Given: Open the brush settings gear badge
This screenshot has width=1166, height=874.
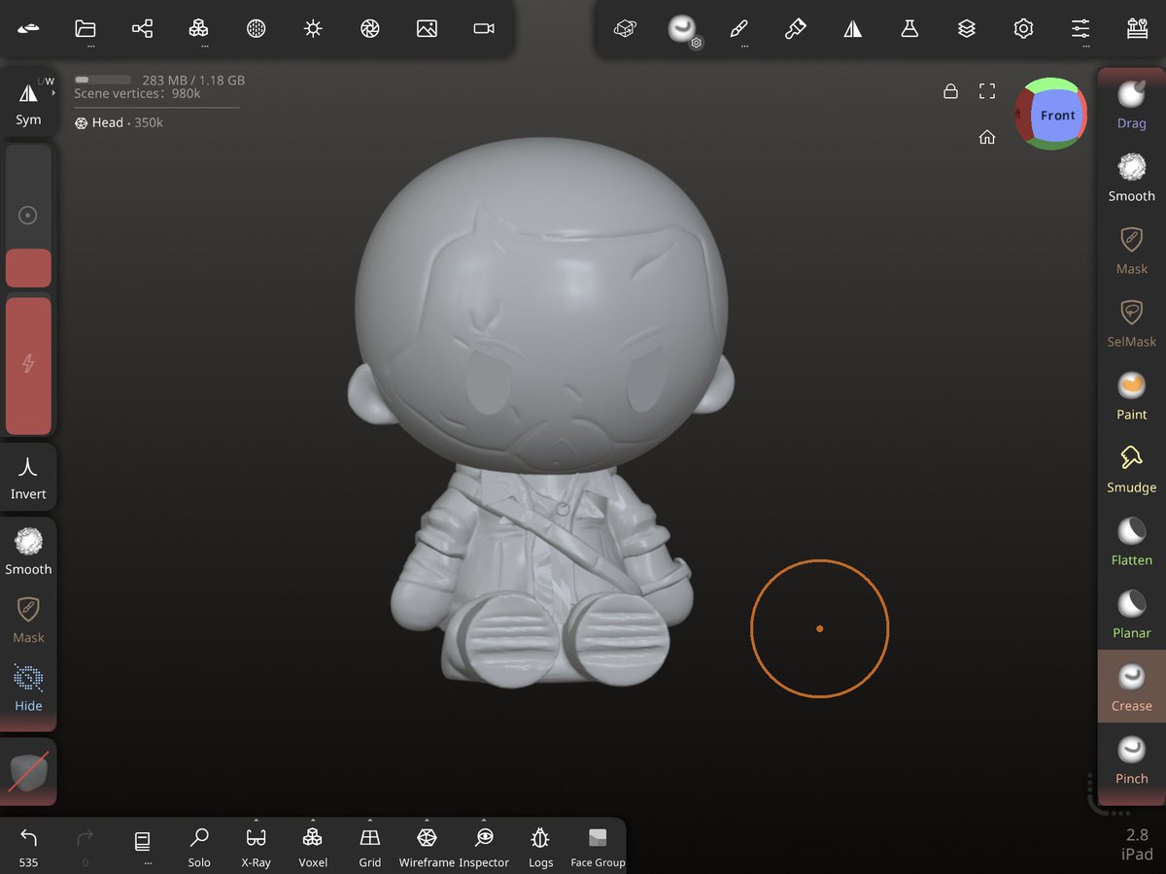Looking at the screenshot, I should (697, 43).
